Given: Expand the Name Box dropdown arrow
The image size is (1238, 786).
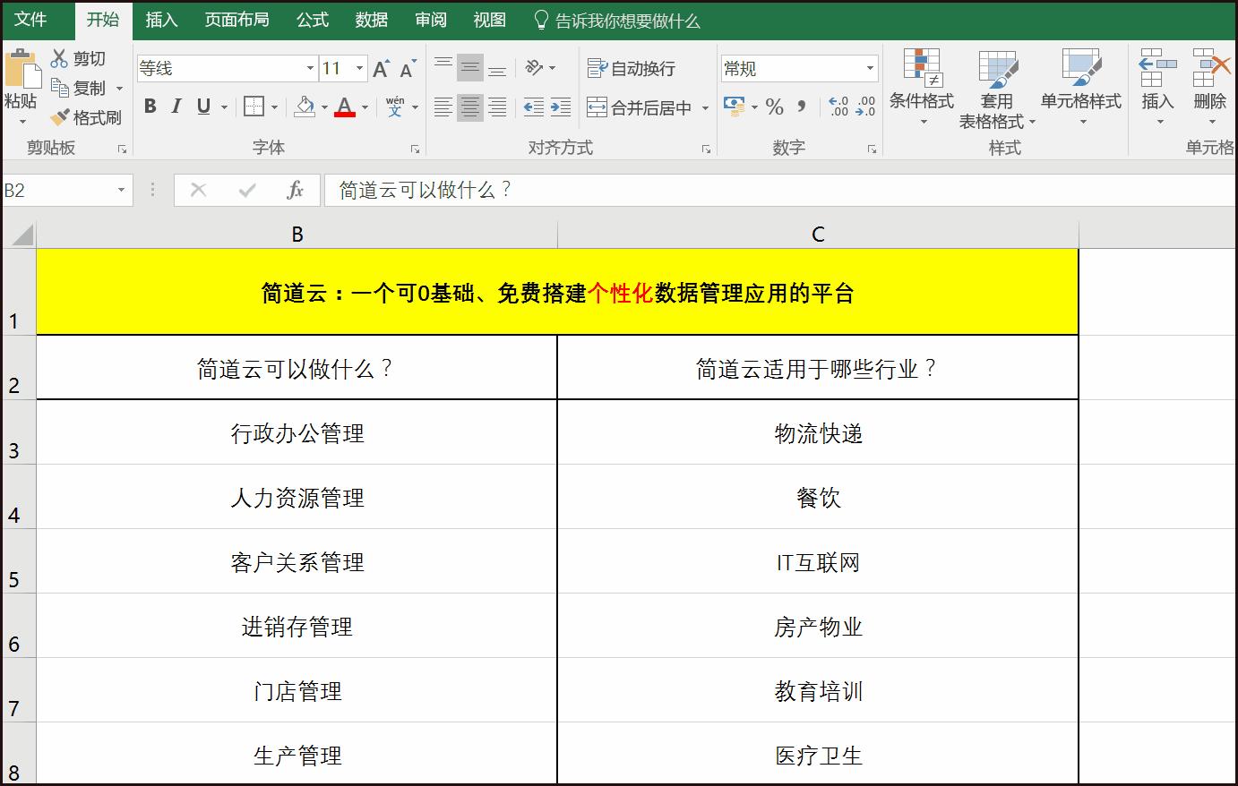Looking at the screenshot, I should click(x=121, y=190).
